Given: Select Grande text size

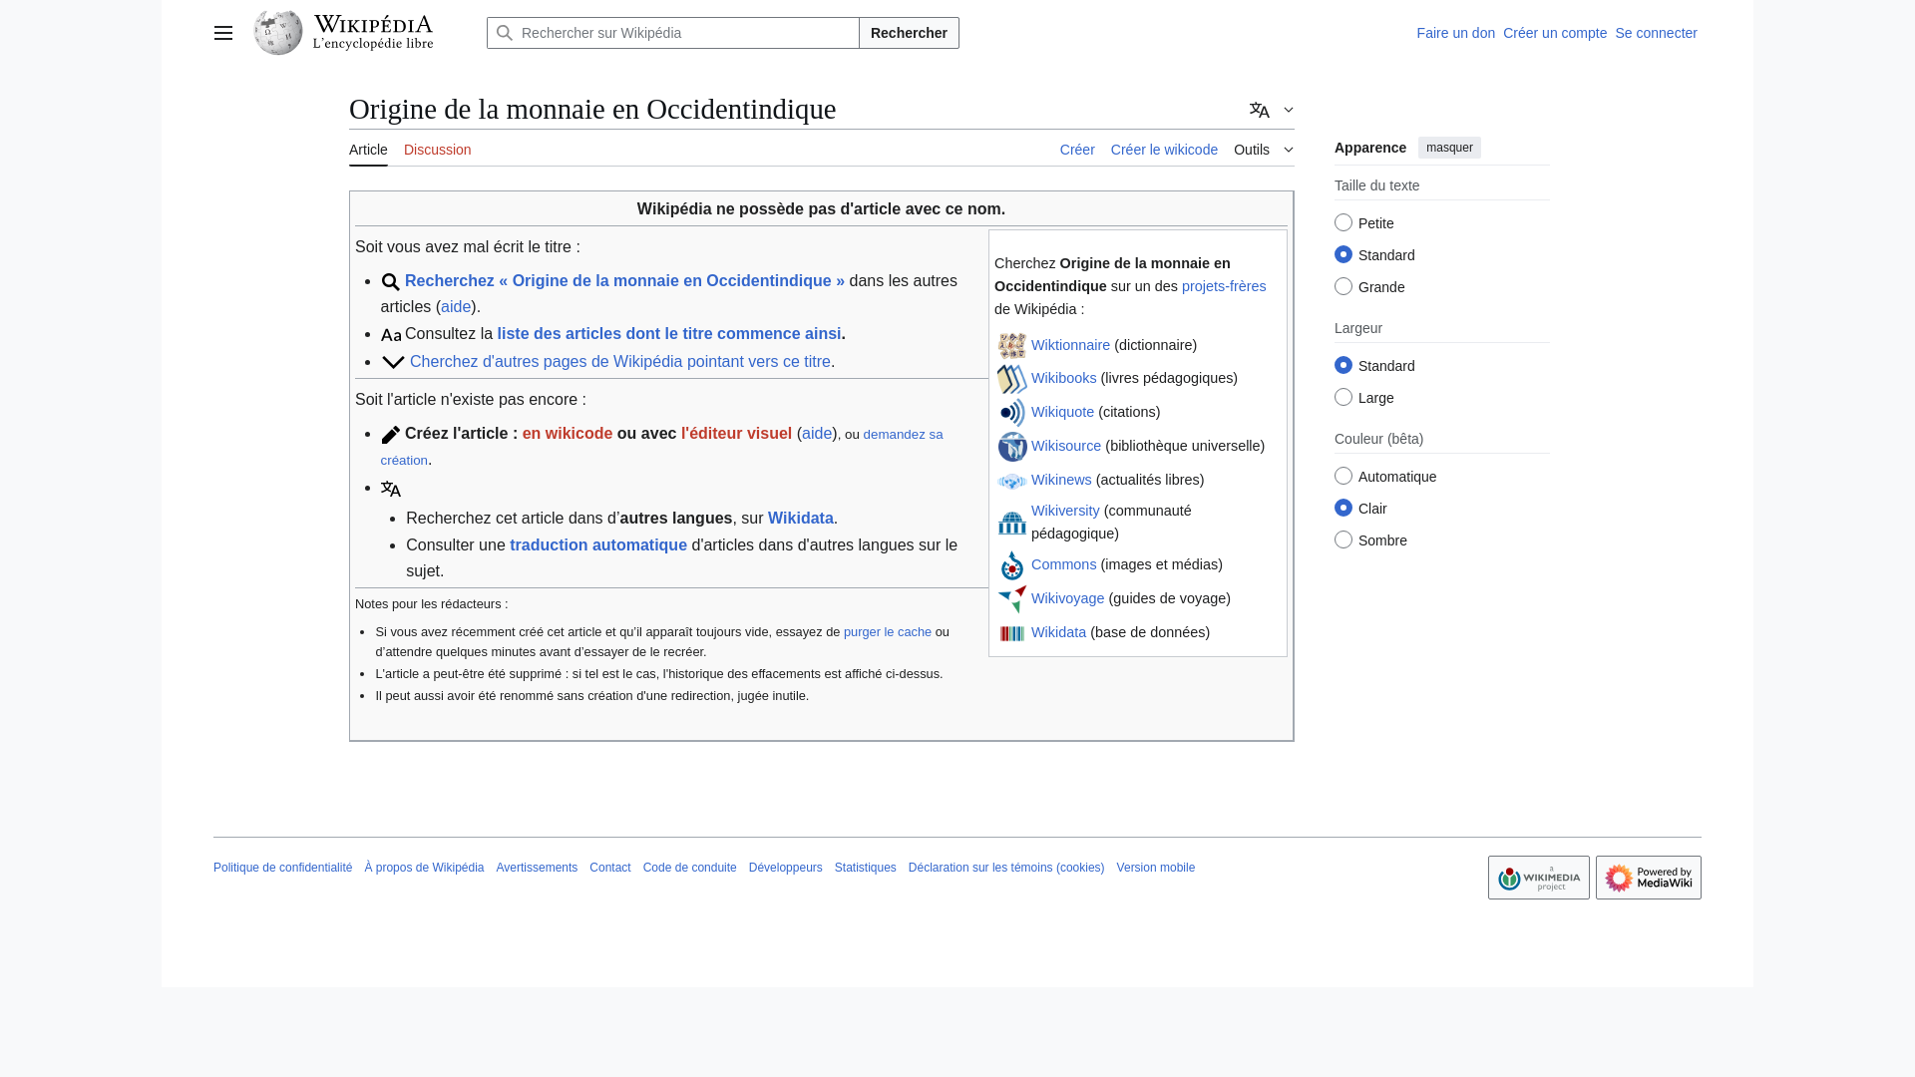Looking at the screenshot, I should [x=1343, y=286].
